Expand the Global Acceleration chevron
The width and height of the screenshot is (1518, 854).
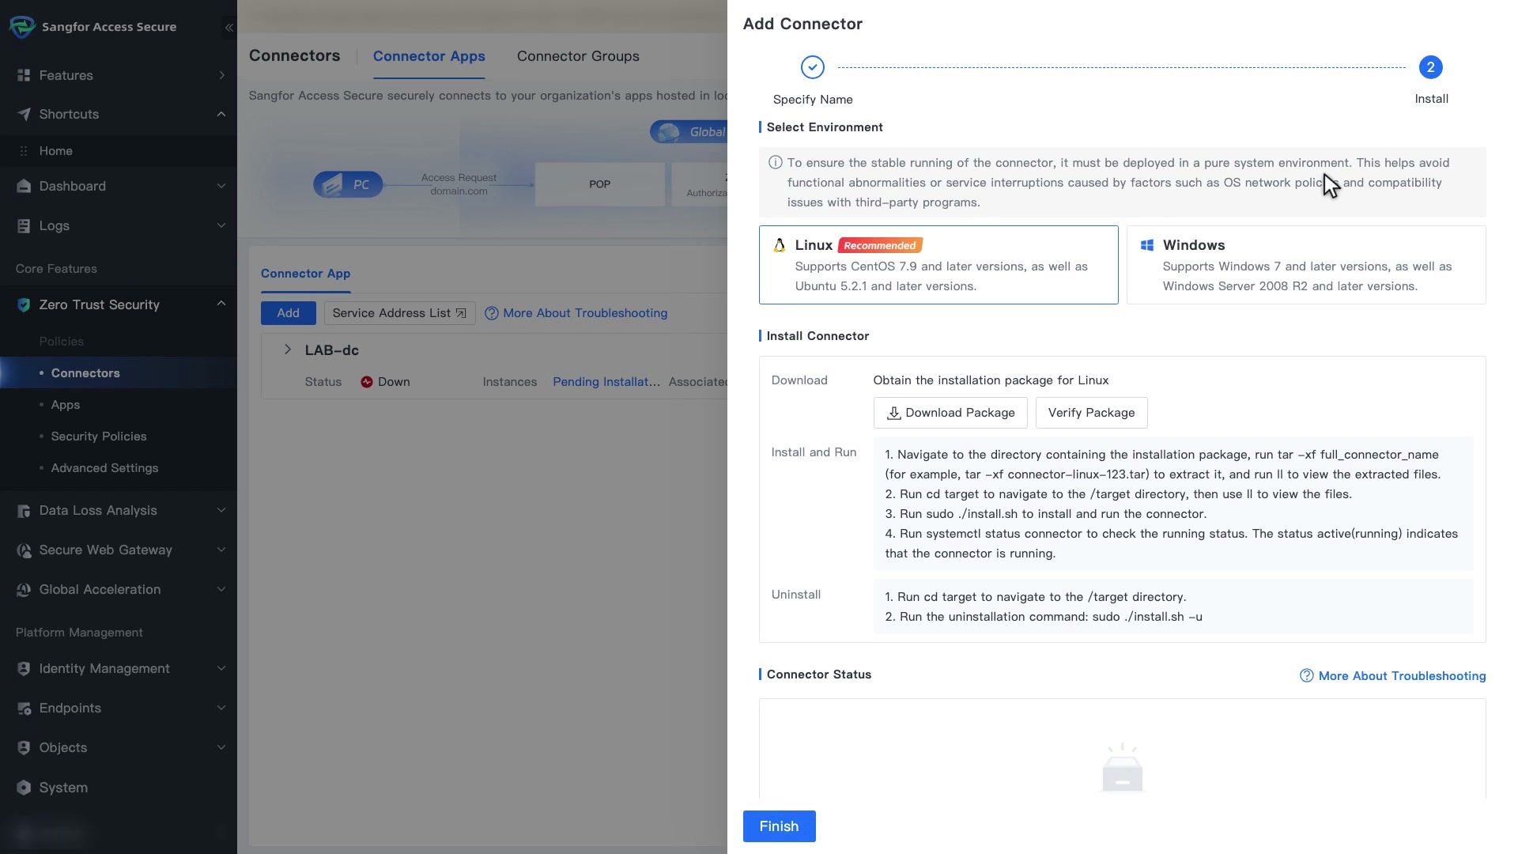pos(221,590)
